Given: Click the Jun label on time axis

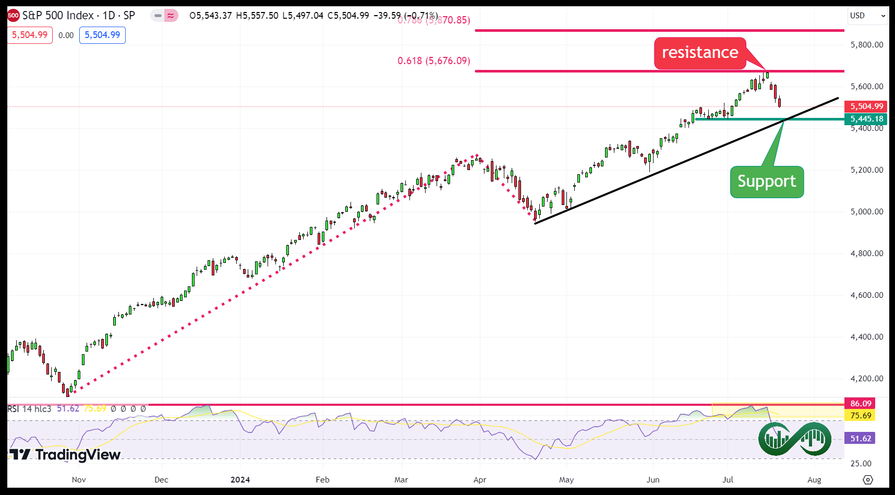Looking at the screenshot, I should click(653, 480).
